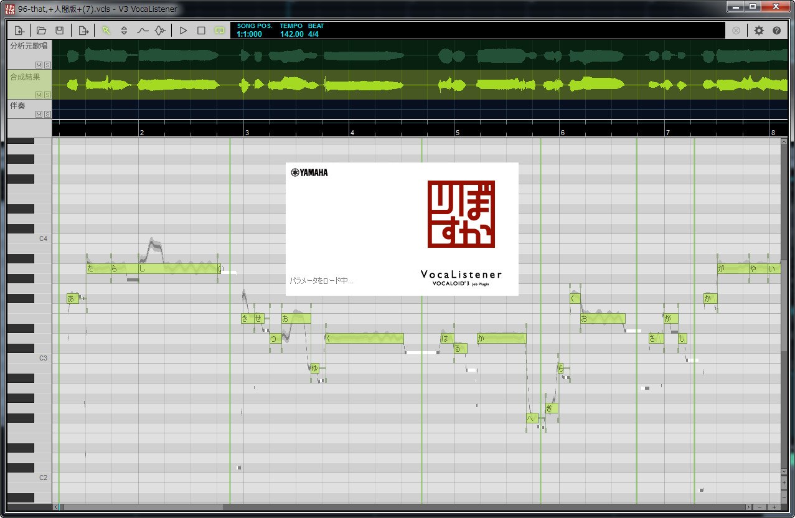Click measure 2 on the timeline ruler
Screen dimensions: 795x518
coord(142,133)
